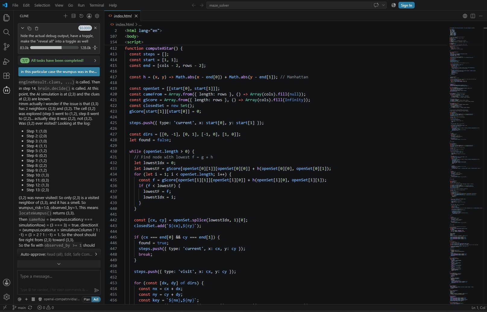Open the chat dropdown arrow in title bar
487x312 pixels.
point(383,5)
